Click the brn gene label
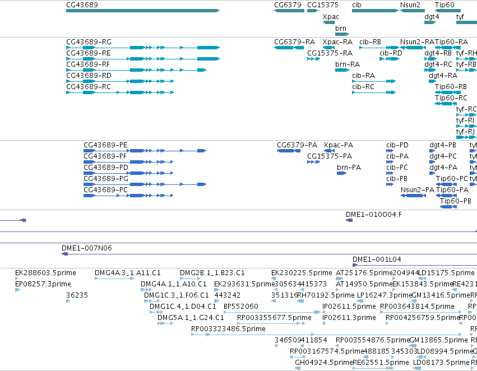 (x=341, y=28)
